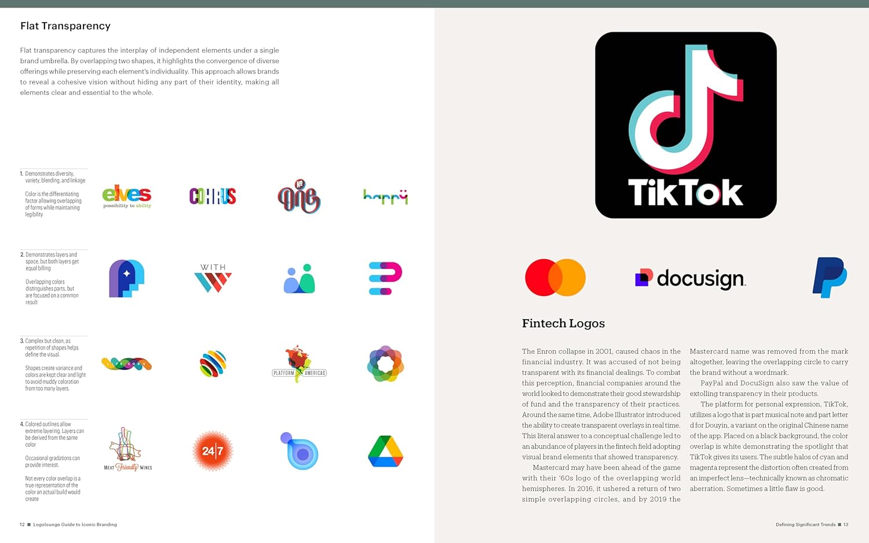Click the Flat Transparency heading
The image size is (869, 543).
click(65, 26)
